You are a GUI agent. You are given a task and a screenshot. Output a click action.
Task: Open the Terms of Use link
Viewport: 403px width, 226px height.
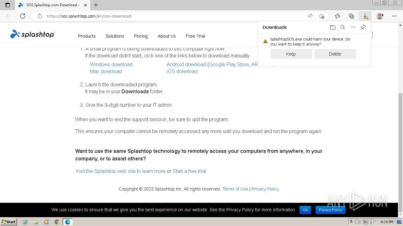235,189
